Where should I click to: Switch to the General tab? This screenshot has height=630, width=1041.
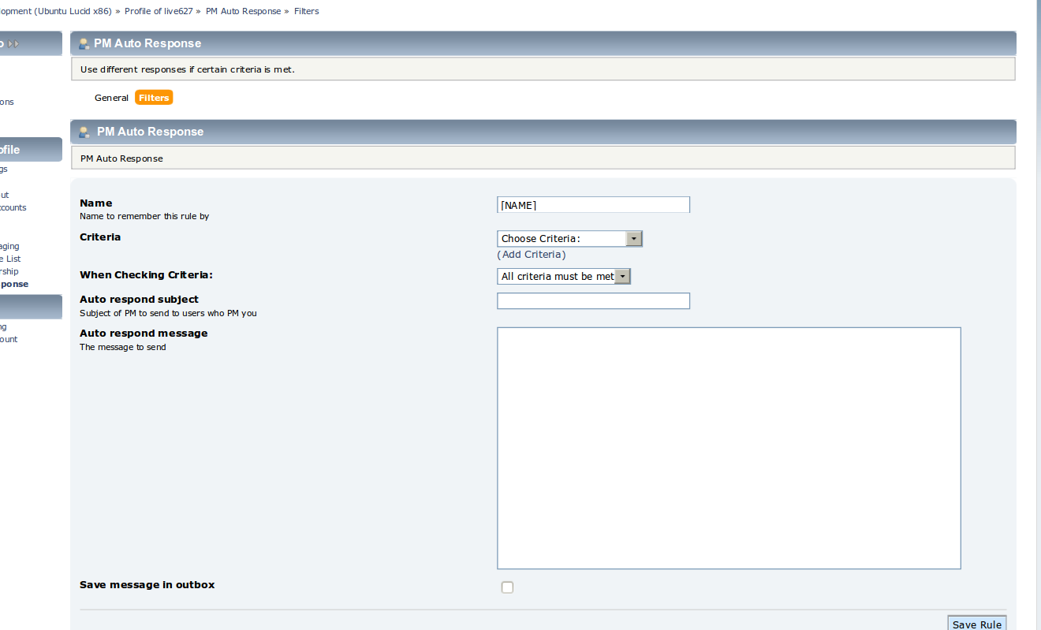point(111,98)
